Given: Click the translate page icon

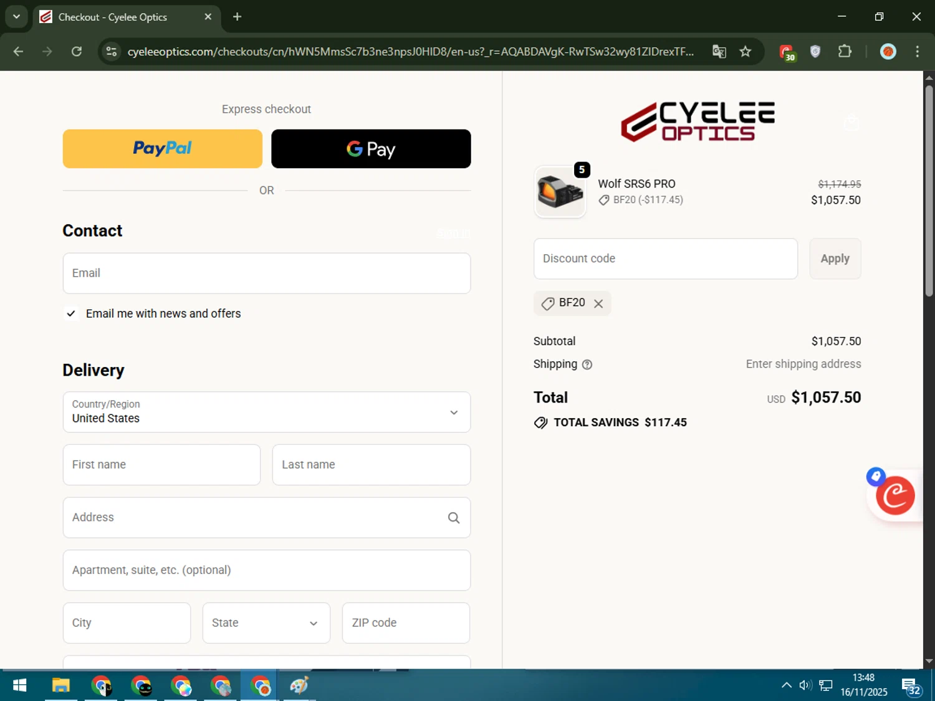Looking at the screenshot, I should (x=719, y=52).
